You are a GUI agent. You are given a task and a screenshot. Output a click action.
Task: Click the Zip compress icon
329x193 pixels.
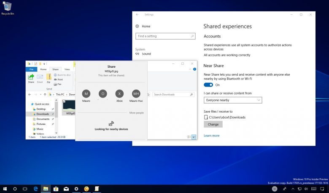point(49,77)
